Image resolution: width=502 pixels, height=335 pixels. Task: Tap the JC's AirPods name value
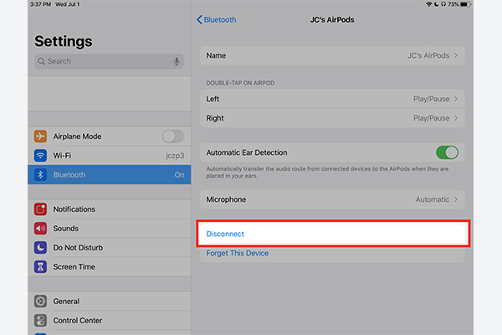point(428,55)
